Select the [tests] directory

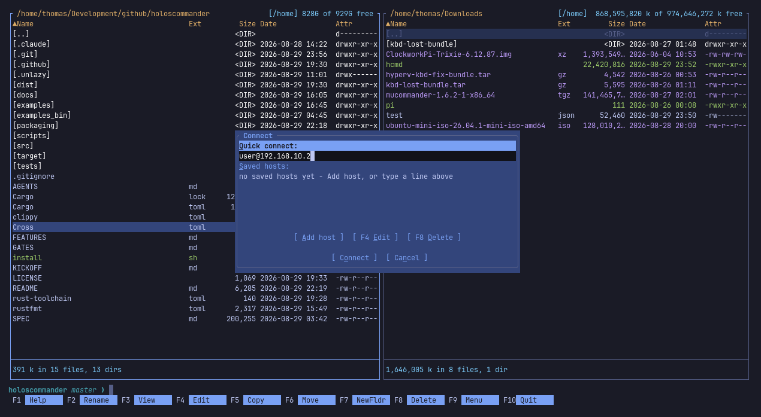123,166
